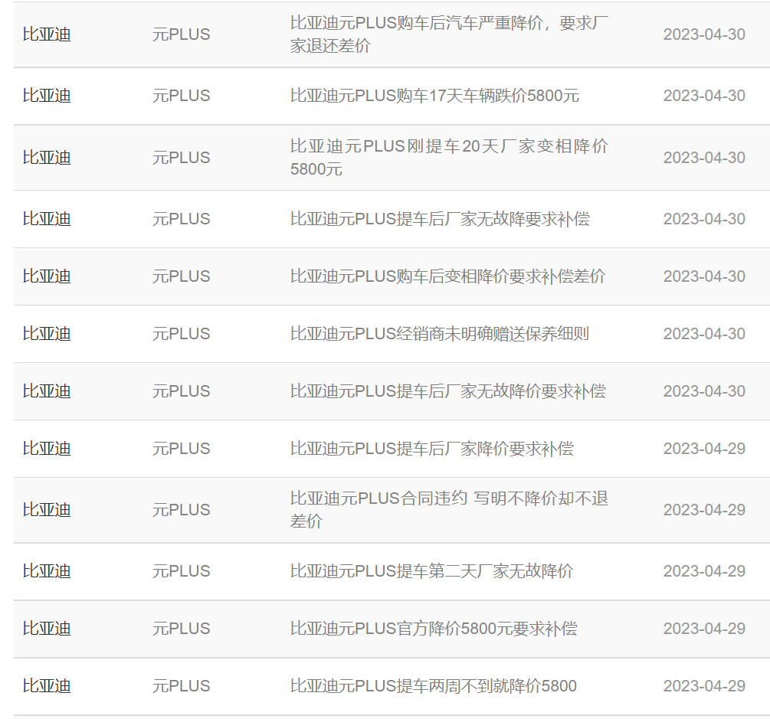Click title '比亚迪元PLUS合同违约 写明不降价却不退差价'

(x=449, y=510)
